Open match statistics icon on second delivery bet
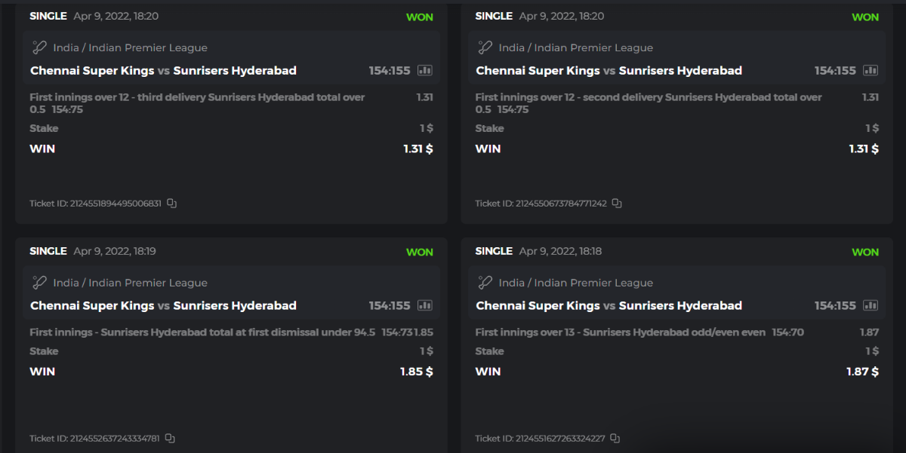Viewport: 906px width, 453px height. [x=871, y=71]
